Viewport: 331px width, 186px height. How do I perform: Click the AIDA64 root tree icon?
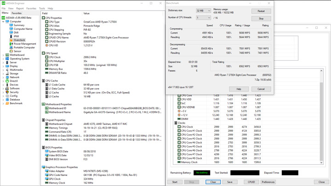3,18
